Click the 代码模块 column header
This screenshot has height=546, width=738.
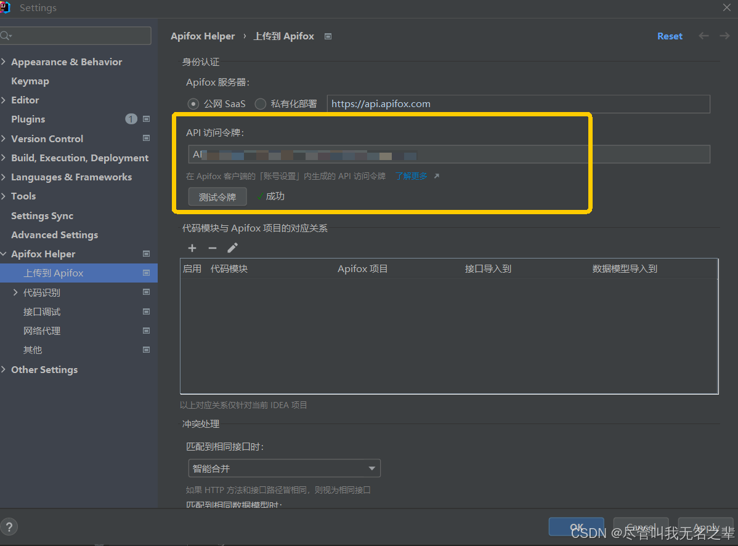(x=229, y=268)
